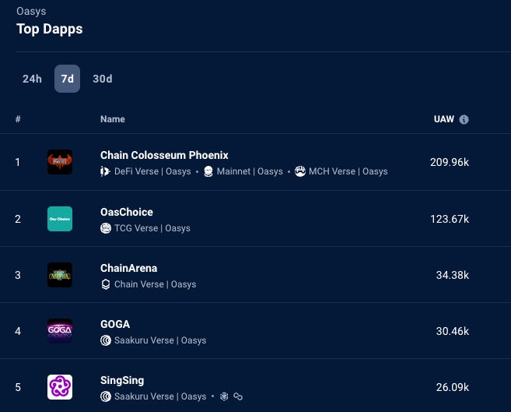Screen dimensions: 511x412
Task: Open the OasChoice dapp name link
Action: [127, 212]
